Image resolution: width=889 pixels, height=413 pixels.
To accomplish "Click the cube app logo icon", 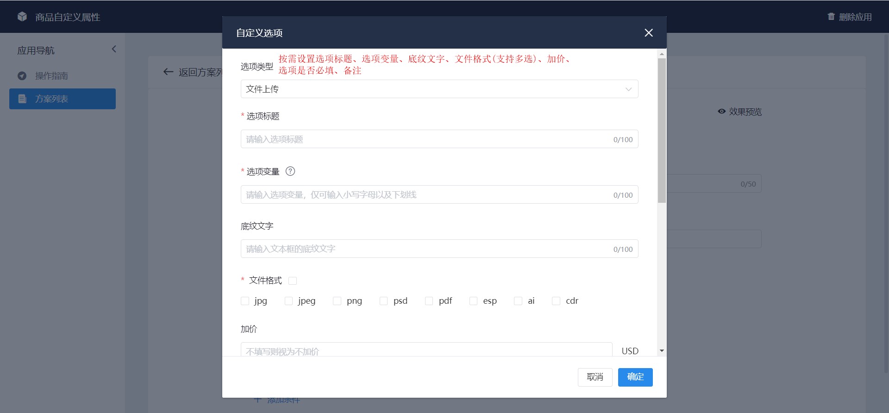I will [22, 17].
